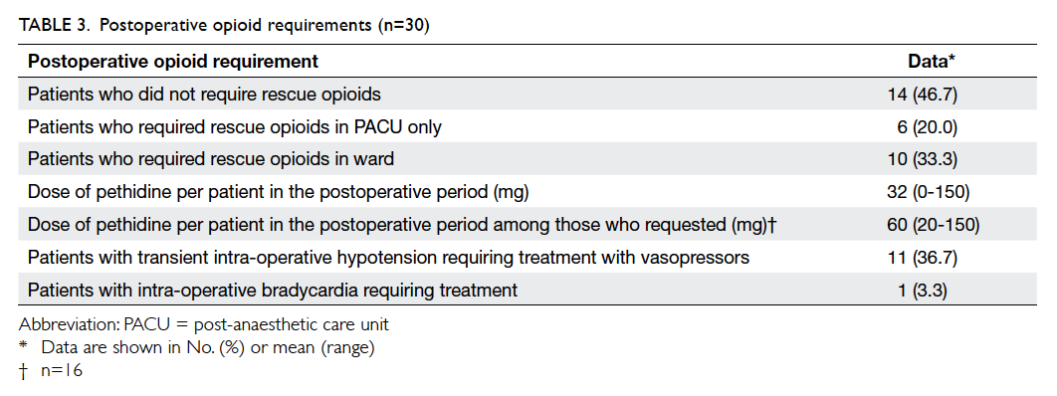Click the asterisk footnote about No. (%) or mean

point(197,348)
